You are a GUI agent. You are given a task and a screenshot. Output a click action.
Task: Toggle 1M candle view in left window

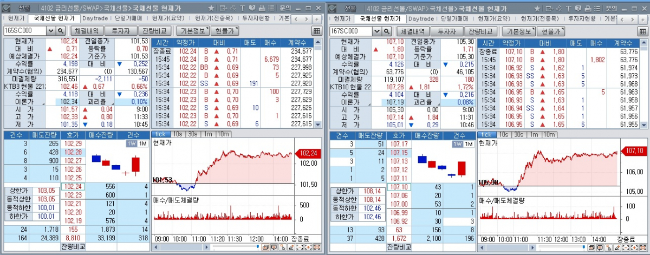click(x=142, y=143)
